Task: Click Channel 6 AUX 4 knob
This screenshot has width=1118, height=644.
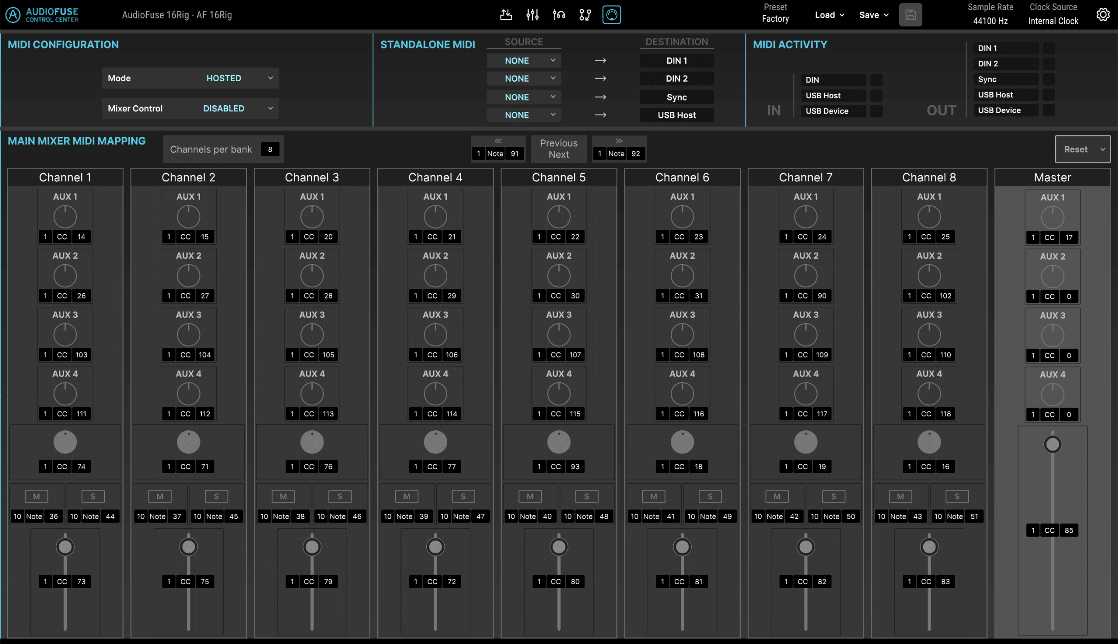Action: coord(682,394)
